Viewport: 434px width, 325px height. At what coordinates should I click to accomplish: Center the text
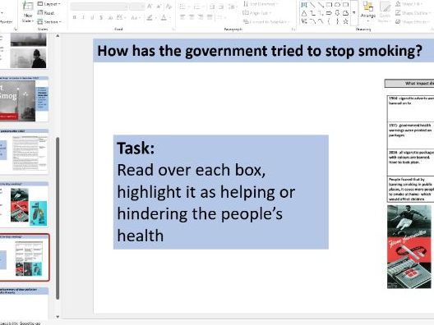click(192, 17)
